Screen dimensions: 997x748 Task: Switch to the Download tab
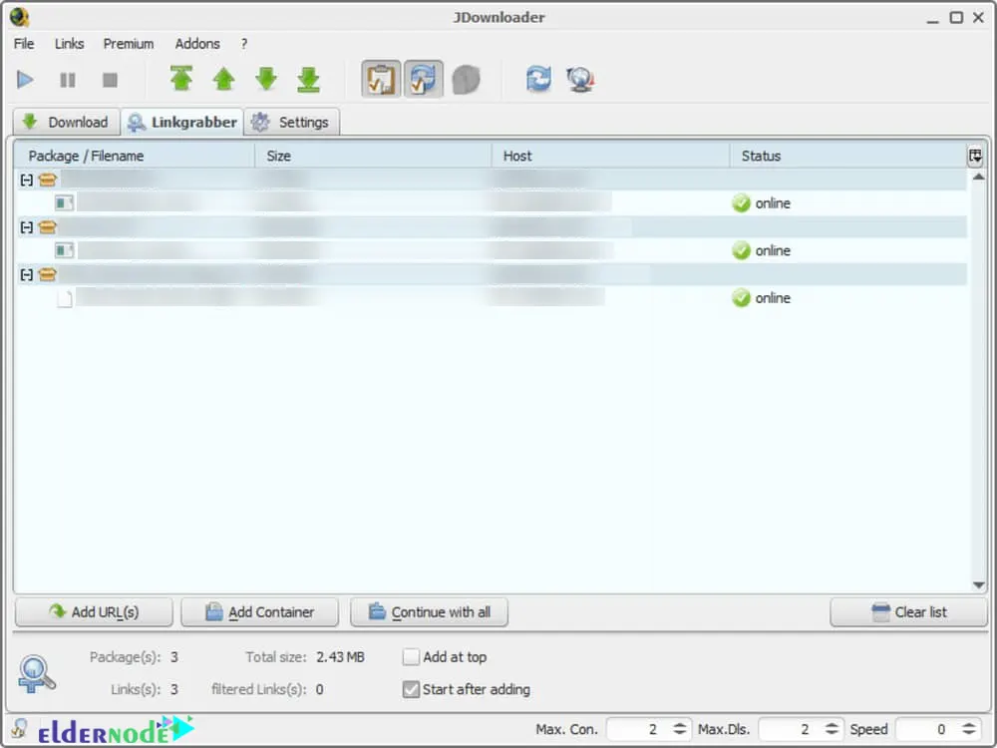pyautogui.click(x=66, y=122)
